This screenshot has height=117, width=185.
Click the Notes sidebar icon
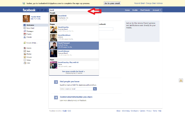(25, 60)
